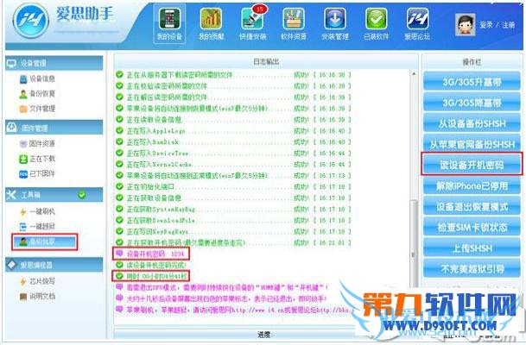Open 正在下载 downloads item
526x345 pixels.
tap(37, 159)
